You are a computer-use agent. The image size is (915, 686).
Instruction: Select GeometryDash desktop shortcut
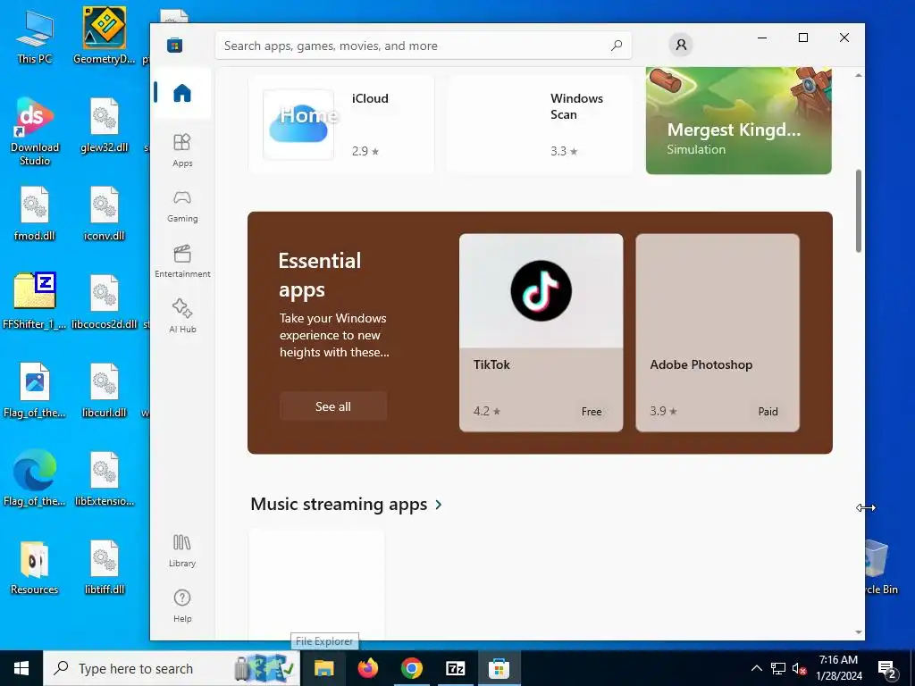[105, 36]
